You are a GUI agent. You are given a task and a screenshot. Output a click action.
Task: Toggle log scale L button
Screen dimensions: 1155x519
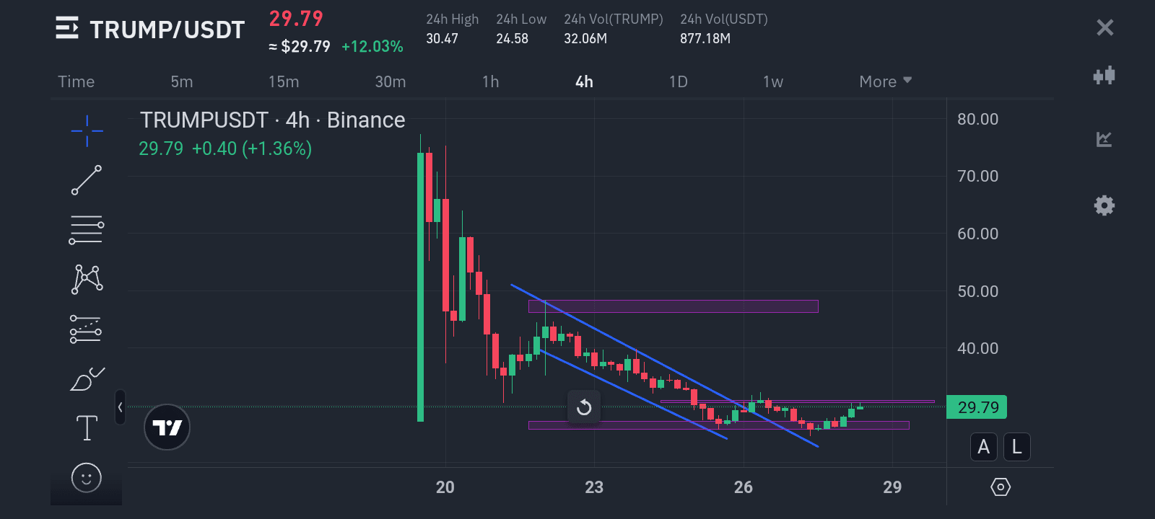1016,447
